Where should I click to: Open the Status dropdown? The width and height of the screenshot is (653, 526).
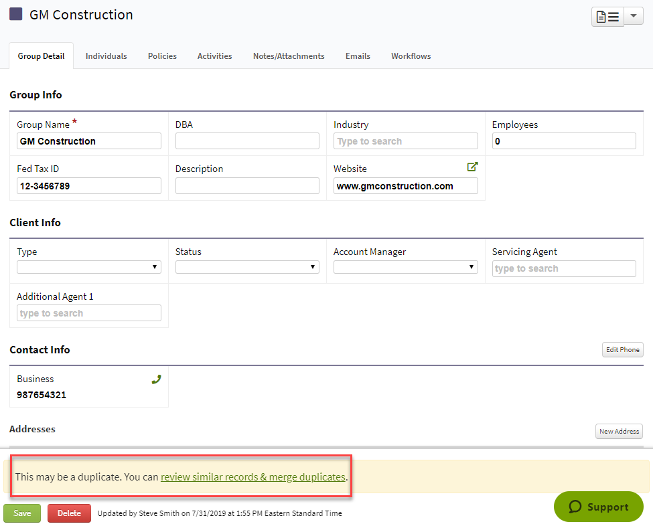[x=246, y=266]
